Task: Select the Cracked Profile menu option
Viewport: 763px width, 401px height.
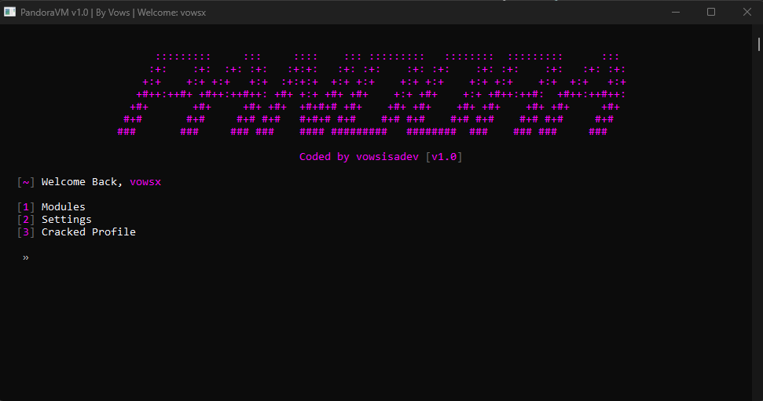Action: pyautogui.click(x=89, y=231)
